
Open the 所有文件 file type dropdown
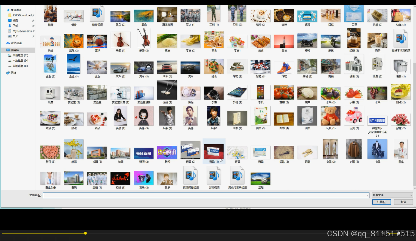392,195
